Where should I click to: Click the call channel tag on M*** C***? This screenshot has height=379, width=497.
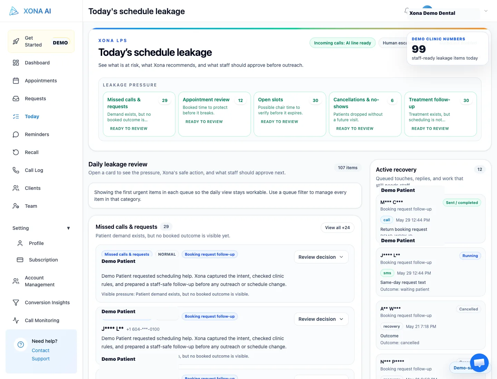[x=387, y=220]
